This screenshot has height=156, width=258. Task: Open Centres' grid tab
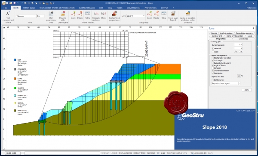[x=217, y=36]
